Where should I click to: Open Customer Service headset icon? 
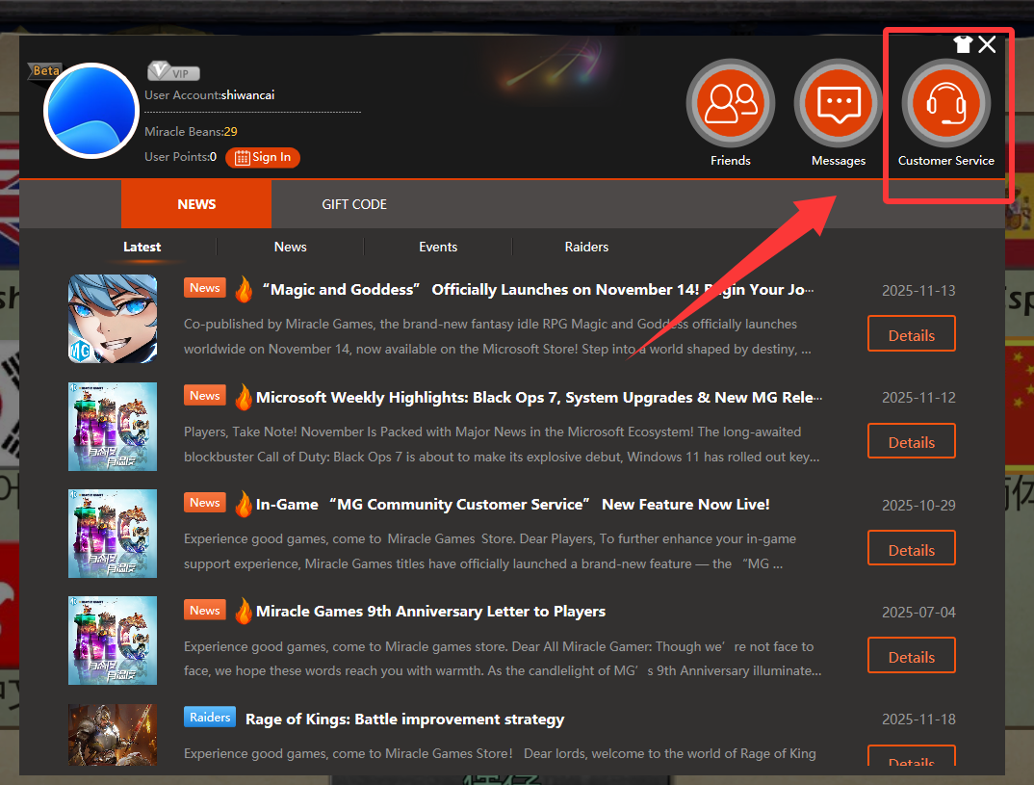coord(945,104)
